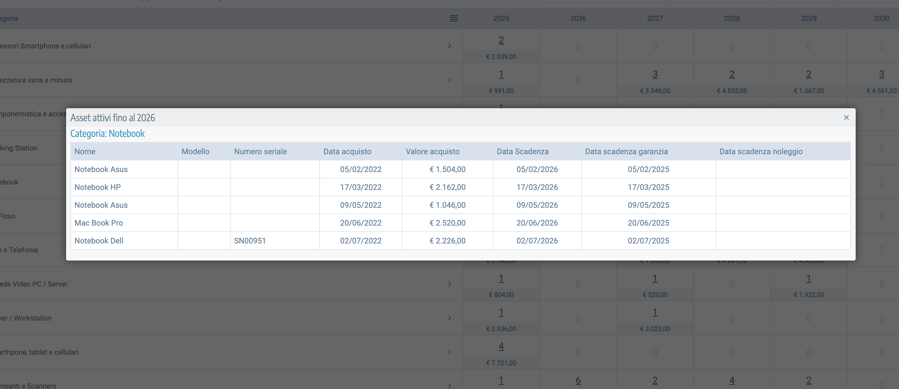Open the 2029 count 1 link, € 1.922,00
The height and width of the screenshot is (389, 899).
(808, 279)
